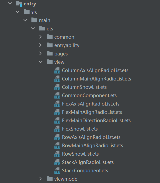The image size is (160, 183).
Task: Click the entry module folder icon
Action: pos(19,4)
